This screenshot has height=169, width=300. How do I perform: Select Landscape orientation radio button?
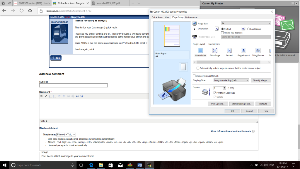point(249,29)
